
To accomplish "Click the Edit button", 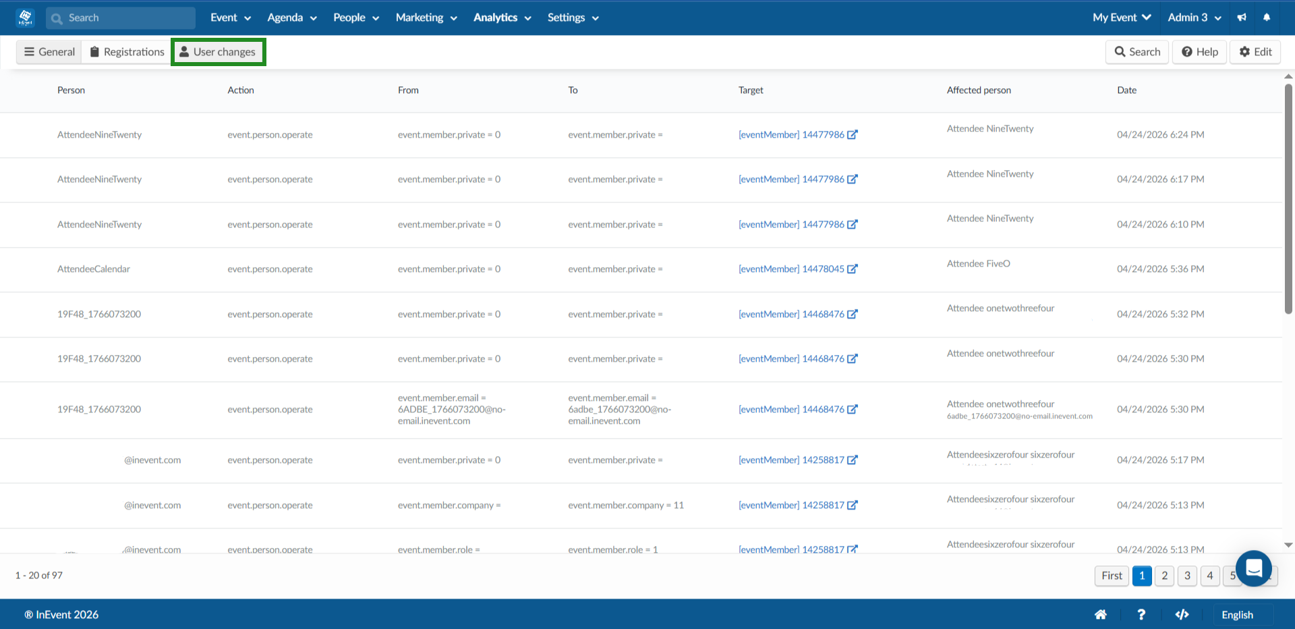I will click(1255, 52).
